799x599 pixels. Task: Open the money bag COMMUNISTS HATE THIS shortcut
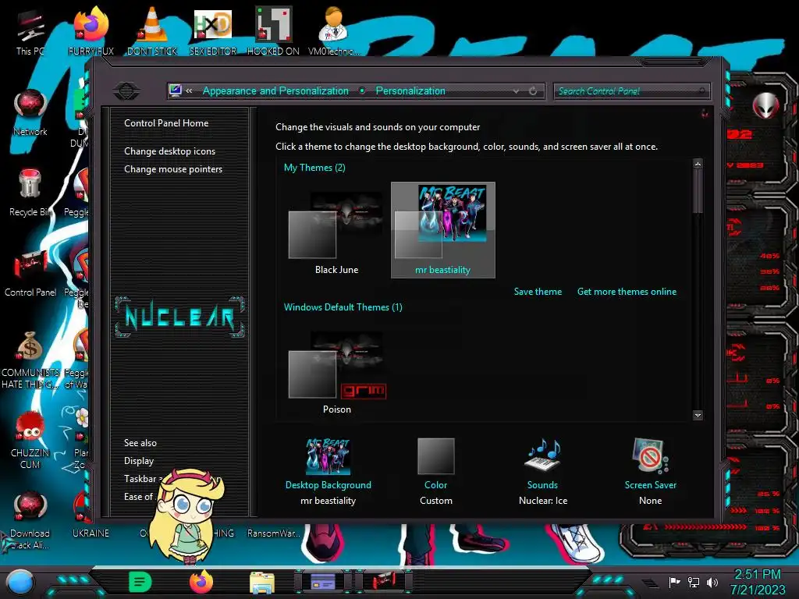coord(30,360)
